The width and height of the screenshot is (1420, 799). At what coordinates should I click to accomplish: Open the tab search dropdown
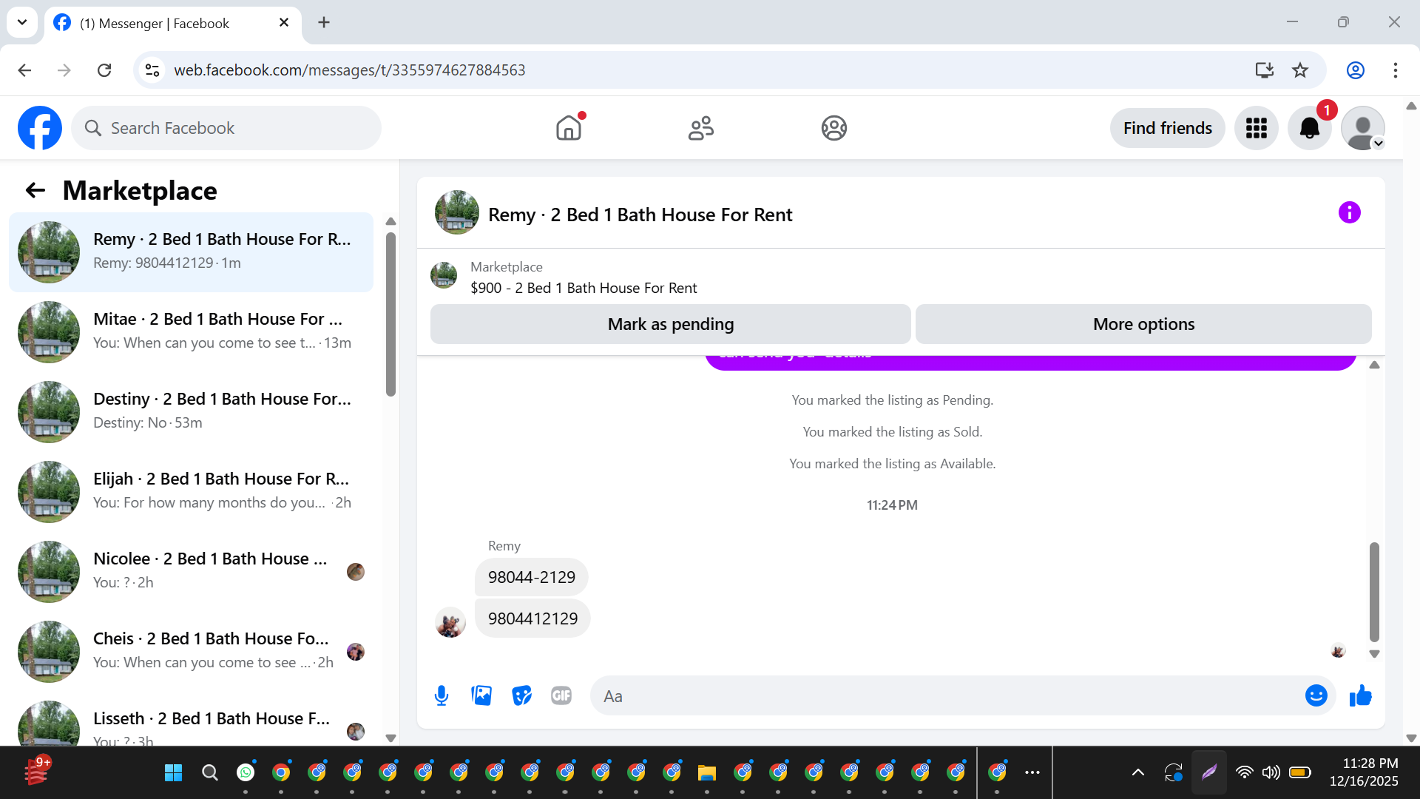tap(22, 22)
